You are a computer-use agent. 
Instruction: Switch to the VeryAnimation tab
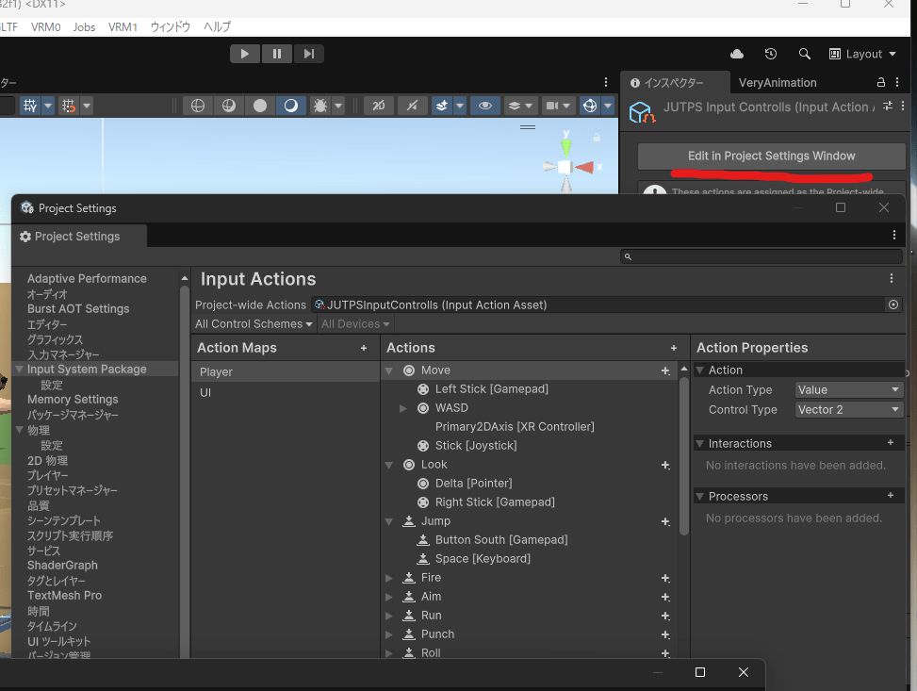tap(778, 83)
